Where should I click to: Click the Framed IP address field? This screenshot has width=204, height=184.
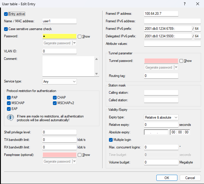[161, 14]
